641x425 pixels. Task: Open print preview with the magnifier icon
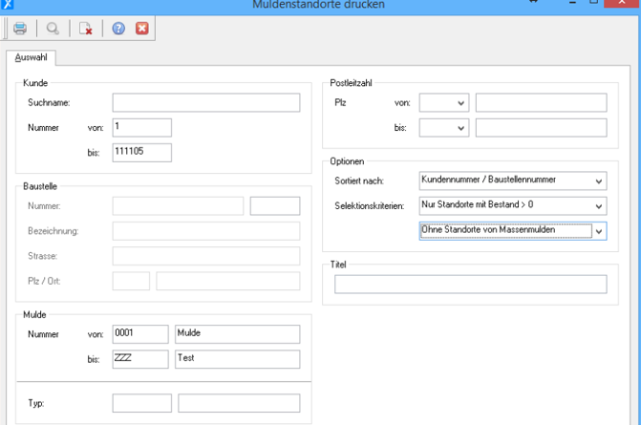tap(53, 29)
